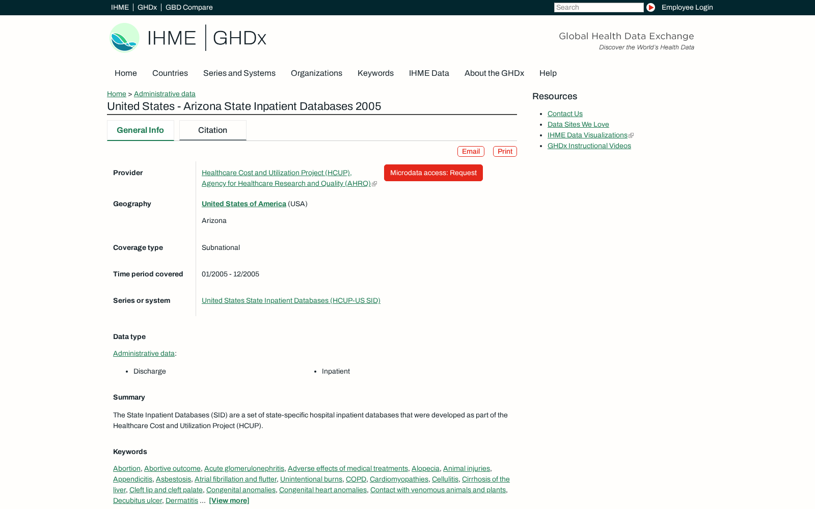Open Congenital anomalies keyword
The height and width of the screenshot is (509, 815).
pos(241,490)
